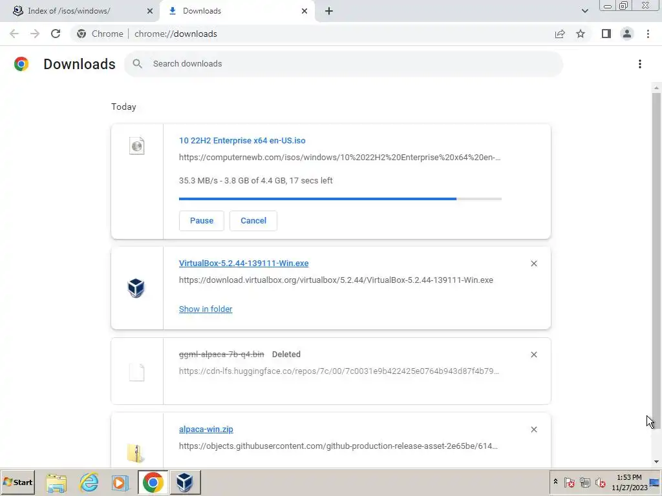Click the "Today" date heading
Viewport: 662px width, 496px height.
(x=123, y=107)
